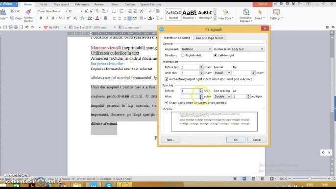Open the References ribbon tab

82,4
